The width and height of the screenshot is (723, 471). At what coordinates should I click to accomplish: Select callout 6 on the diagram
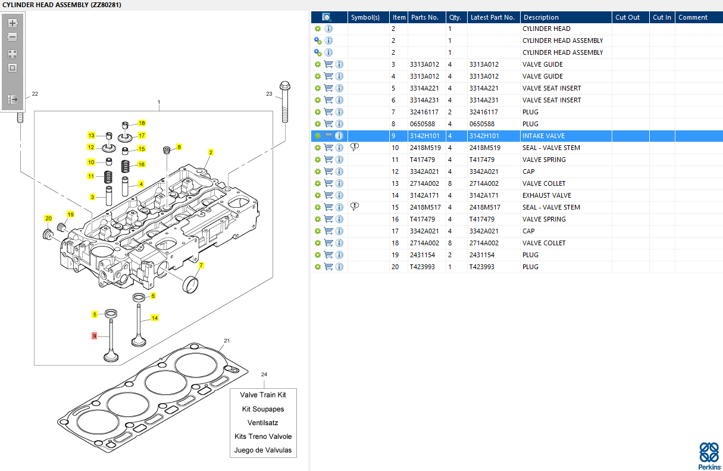(x=153, y=296)
